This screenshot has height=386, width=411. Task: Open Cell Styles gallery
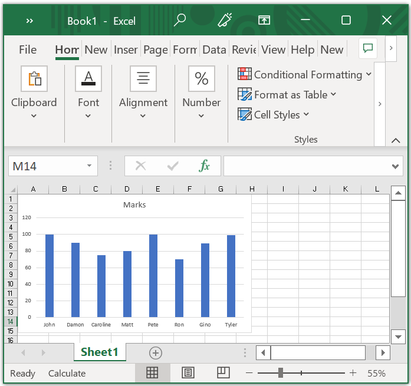(x=274, y=114)
